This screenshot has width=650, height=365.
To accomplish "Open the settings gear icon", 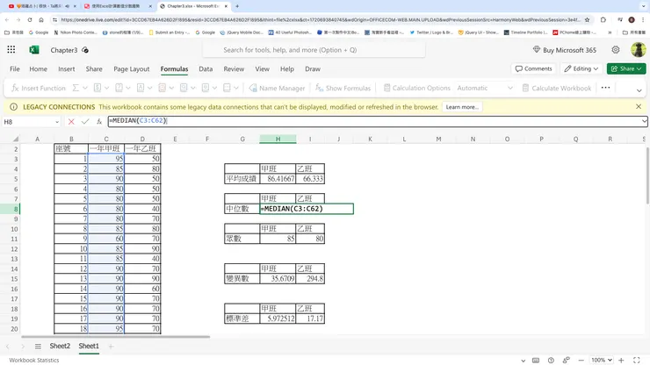I will (616, 50).
